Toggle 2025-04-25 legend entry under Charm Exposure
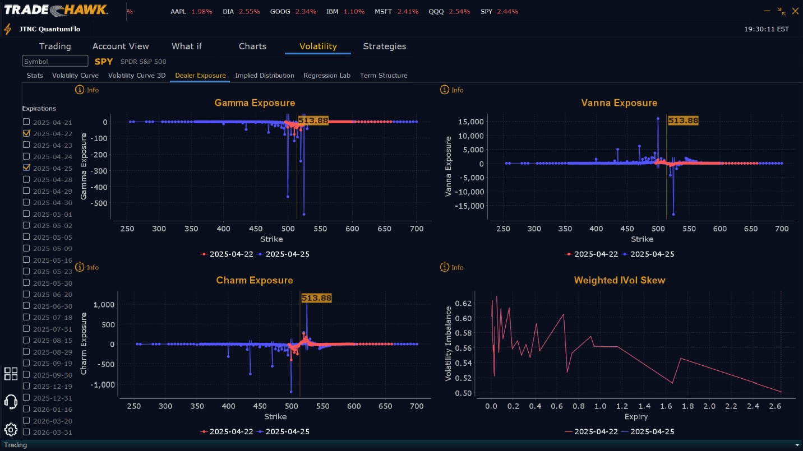Screen dimensions: 803x451 [x=283, y=432]
